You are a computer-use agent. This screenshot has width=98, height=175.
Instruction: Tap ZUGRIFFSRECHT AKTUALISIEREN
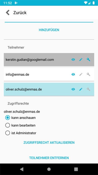(x=49, y=142)
